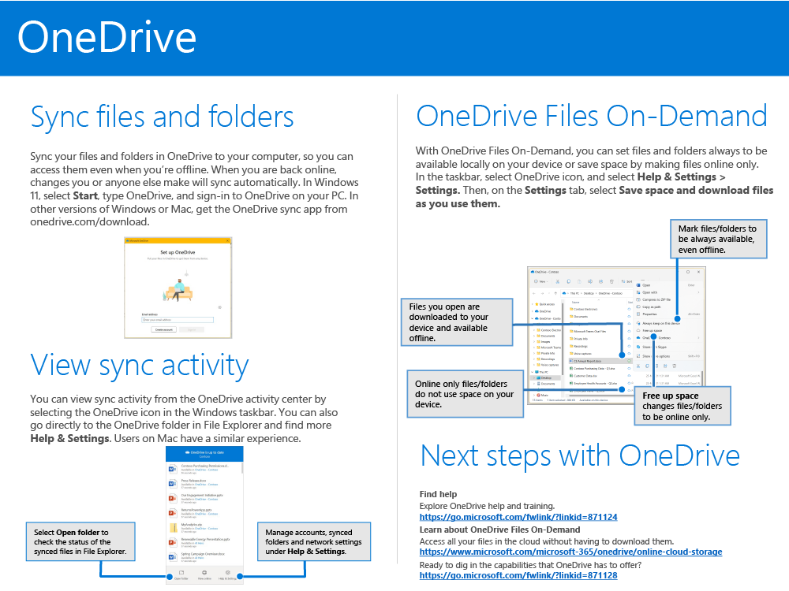The width and height of the screenshot is (789, 591).
Task: Click the green sync status icon on the selected file
Action: [629, 361]
